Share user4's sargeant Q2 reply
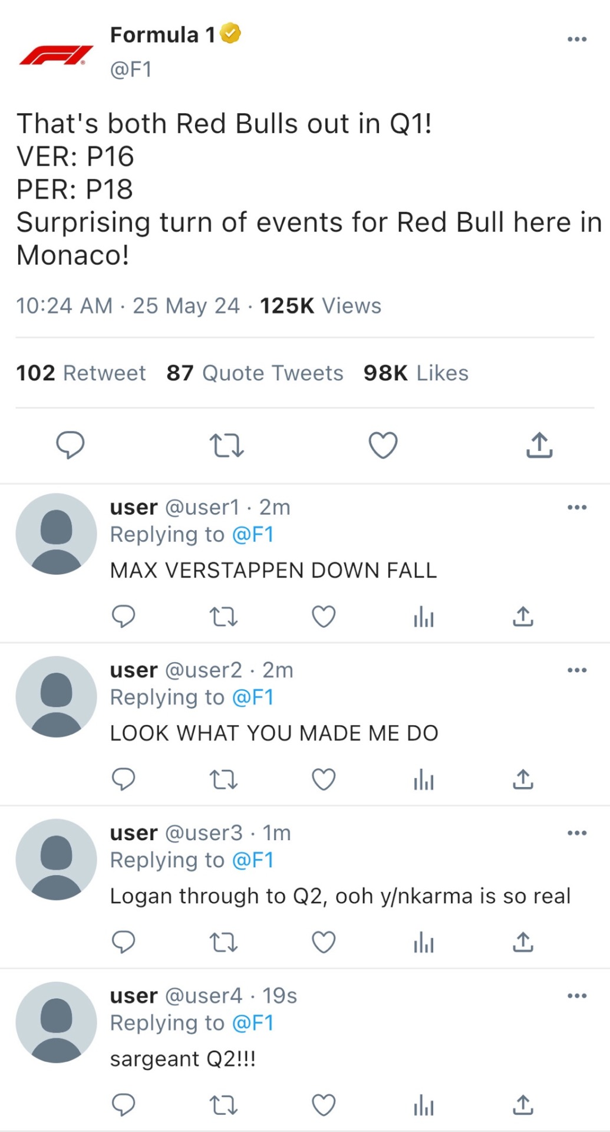 [x=523, y=1105]
